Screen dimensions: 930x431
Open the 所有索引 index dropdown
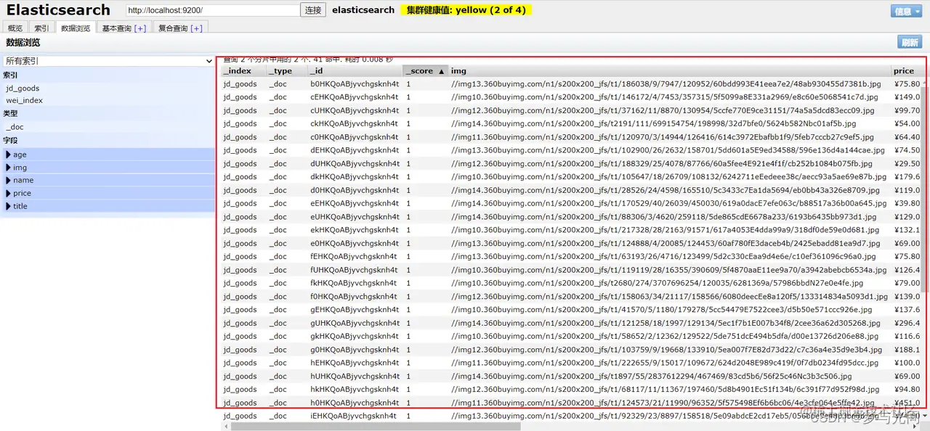[x=108, y=62]
